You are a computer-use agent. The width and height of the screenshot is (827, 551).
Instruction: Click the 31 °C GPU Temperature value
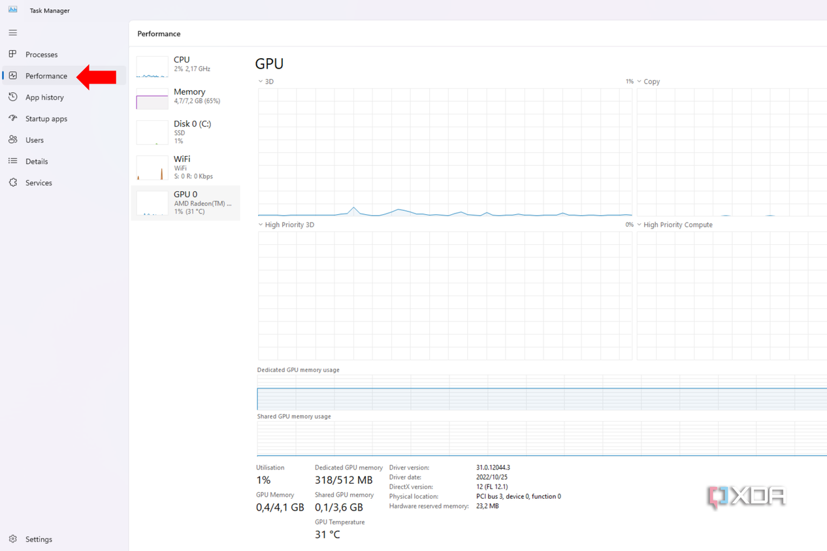327,535
